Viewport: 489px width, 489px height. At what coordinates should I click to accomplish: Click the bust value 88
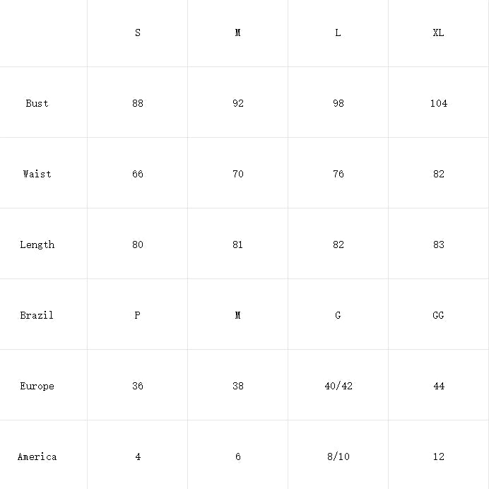point(137,103)
